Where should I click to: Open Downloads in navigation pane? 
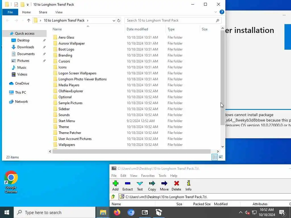click(26, 47)
